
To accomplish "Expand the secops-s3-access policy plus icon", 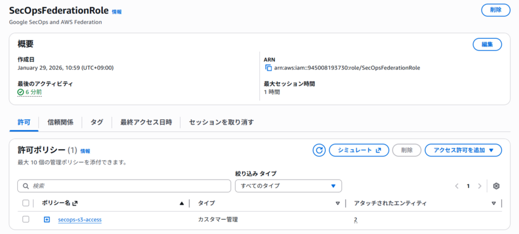I will [47, 219].
